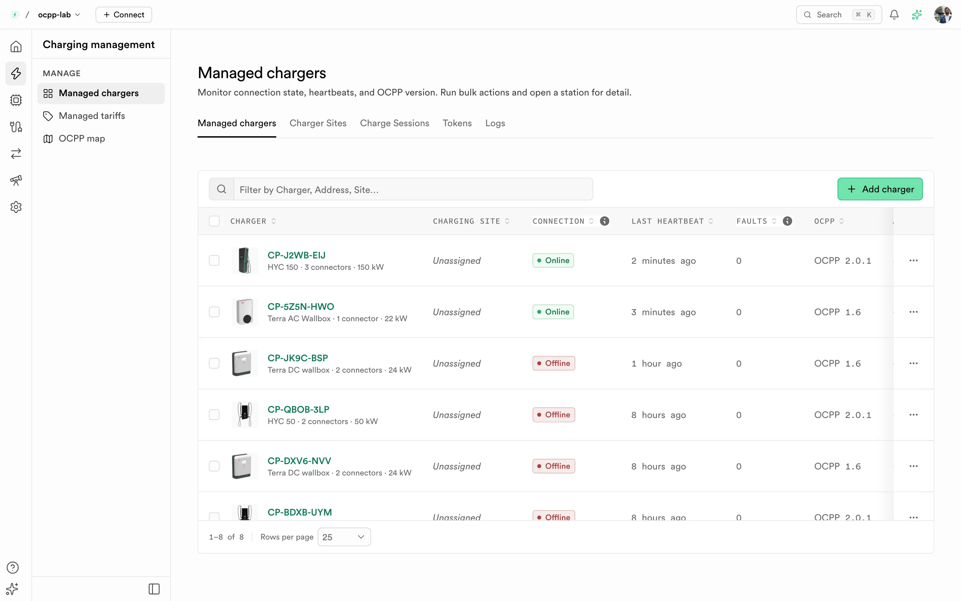Screen dimensions: 961x601
Task: Select the lightning bolt charging icon
Action: tap(16, 73)
